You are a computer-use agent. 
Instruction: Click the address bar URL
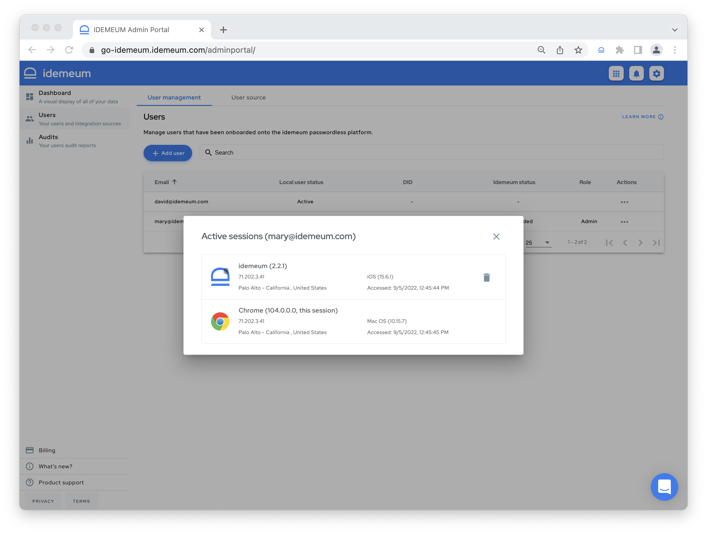178,50
